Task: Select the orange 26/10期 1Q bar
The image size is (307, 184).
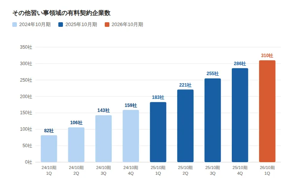Action: [267, 111]
